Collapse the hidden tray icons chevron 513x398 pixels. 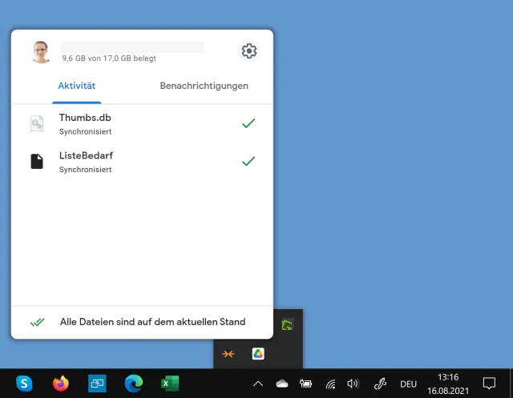(258, 384)
